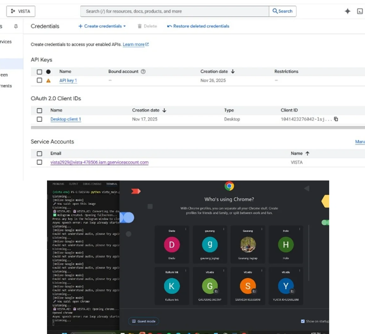The width and height of the screenshot is (365, 334).
Task: Select the Kulture Ink profile avatar
Action: 172,286
